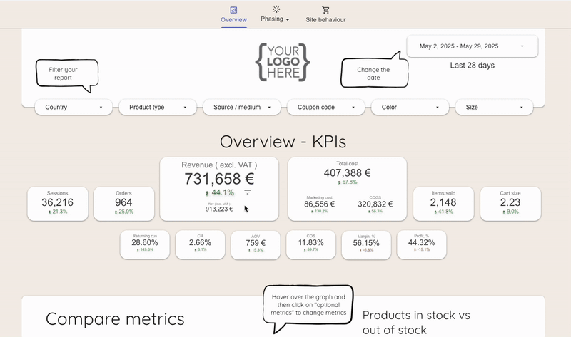Image resolution: width=571 pixels, height=337 pixels.
Task: Expand the Color filter dropdown
Action: (x=410, y=108)
